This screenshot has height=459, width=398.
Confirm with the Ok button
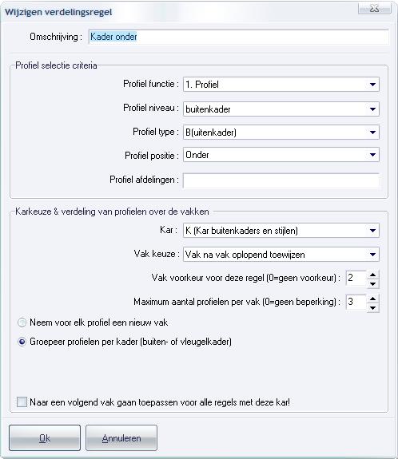click(45, 438)
